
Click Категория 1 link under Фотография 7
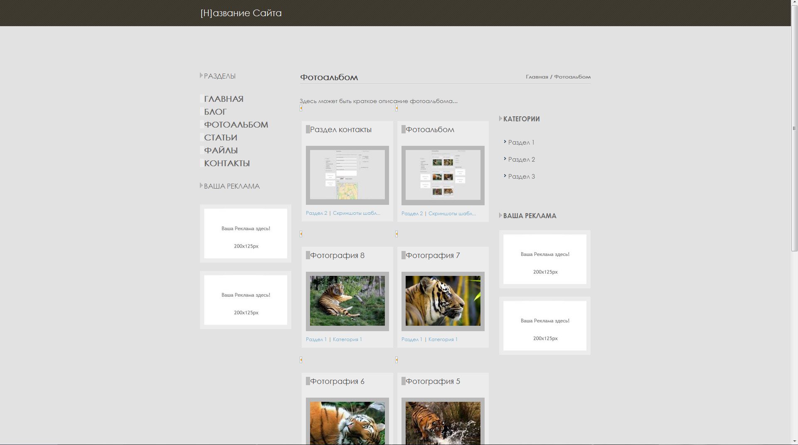click(443, 339)
